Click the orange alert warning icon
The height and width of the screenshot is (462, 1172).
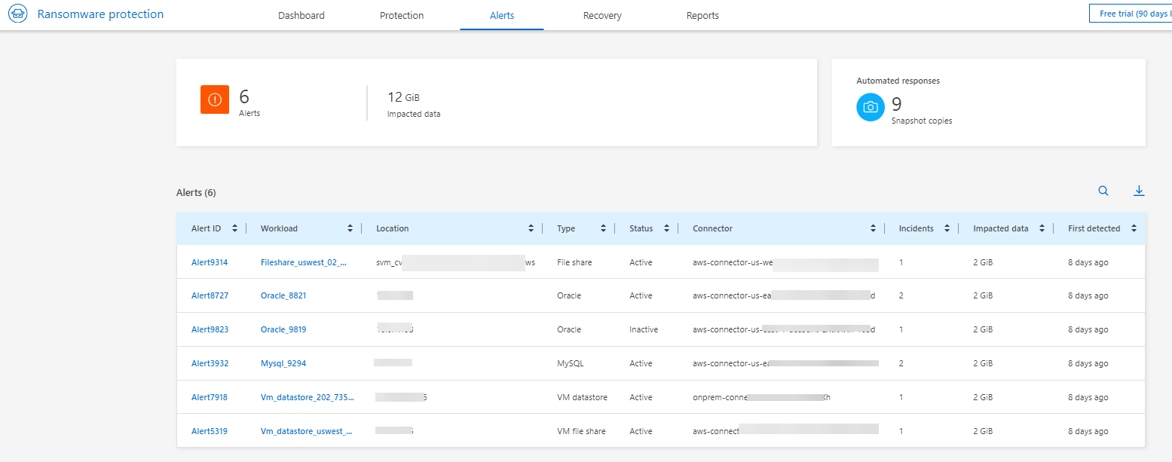pos(214,99)
